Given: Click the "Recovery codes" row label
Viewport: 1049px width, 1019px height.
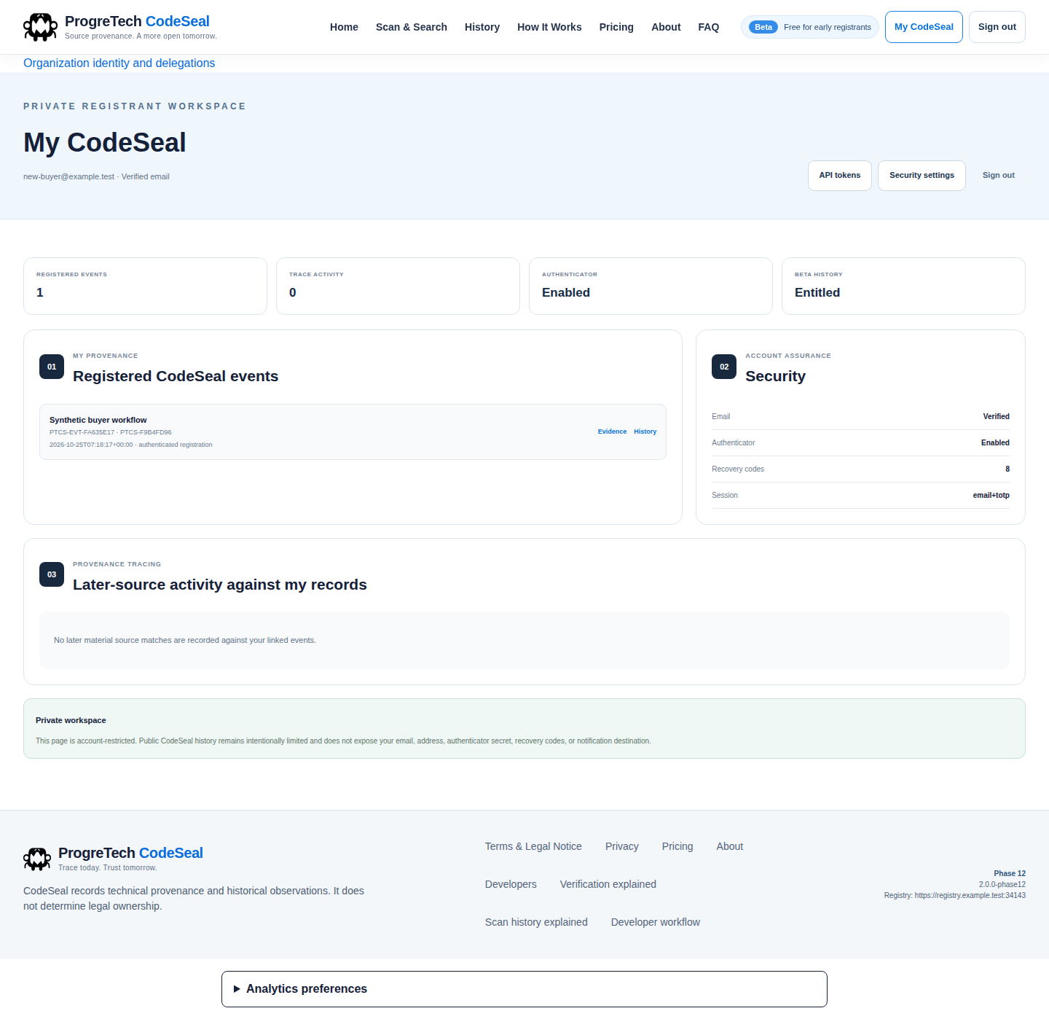Looking at the screenshot, I should coord(738,469).
